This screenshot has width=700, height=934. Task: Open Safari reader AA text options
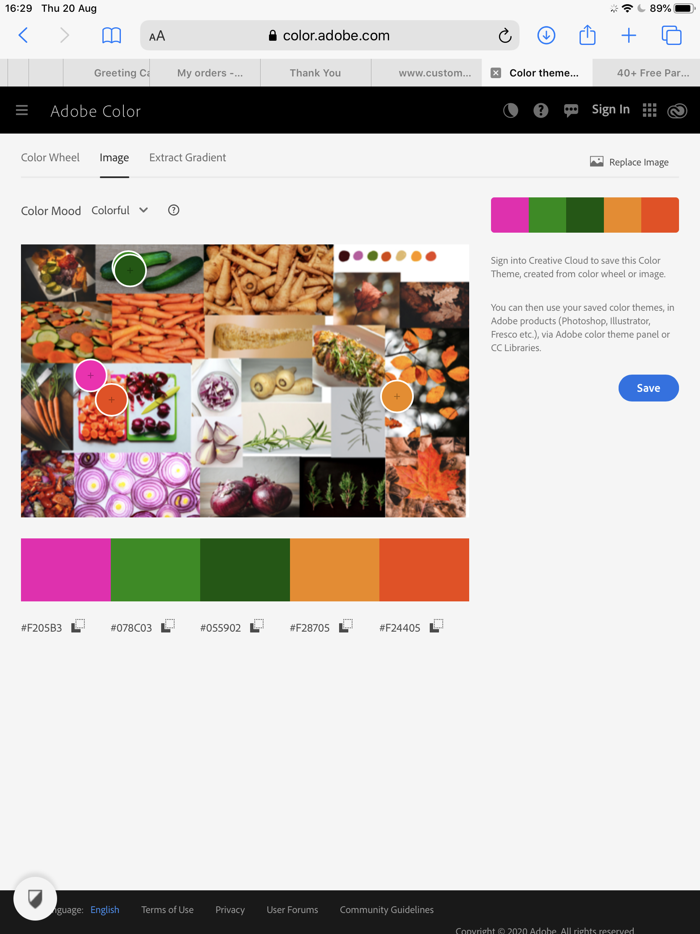[157, 36]
